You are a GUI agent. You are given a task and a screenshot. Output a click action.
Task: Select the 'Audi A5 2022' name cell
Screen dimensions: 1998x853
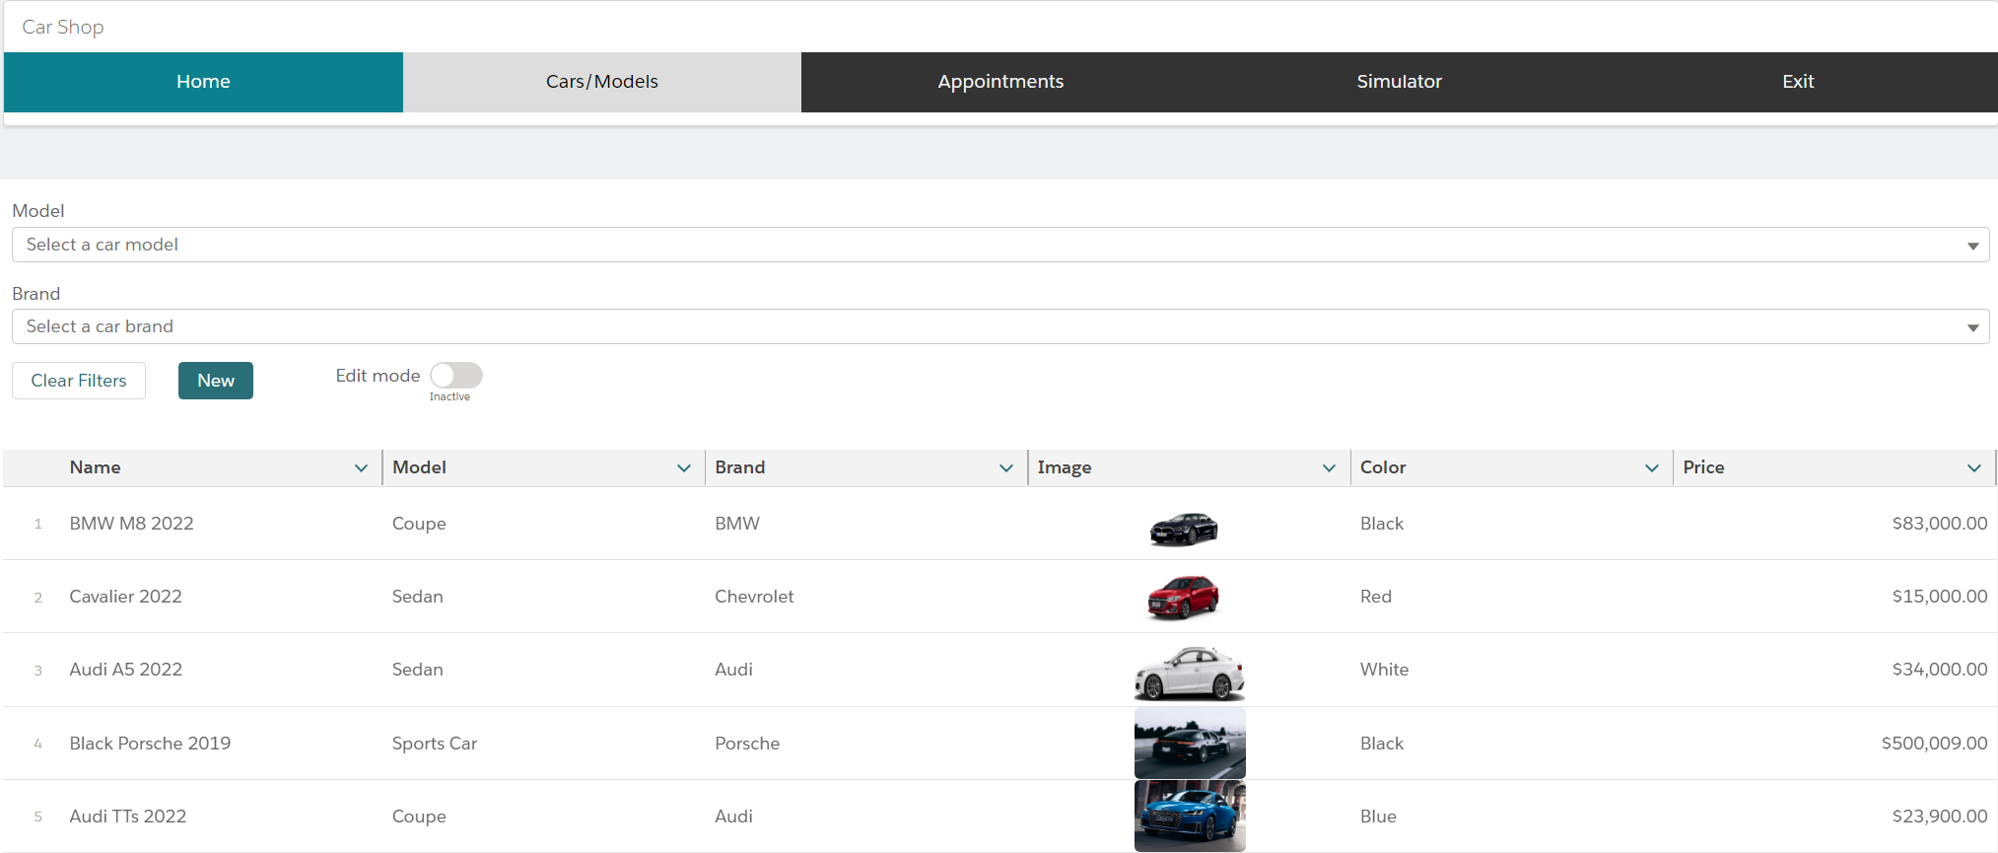click(x=125, y=670)
